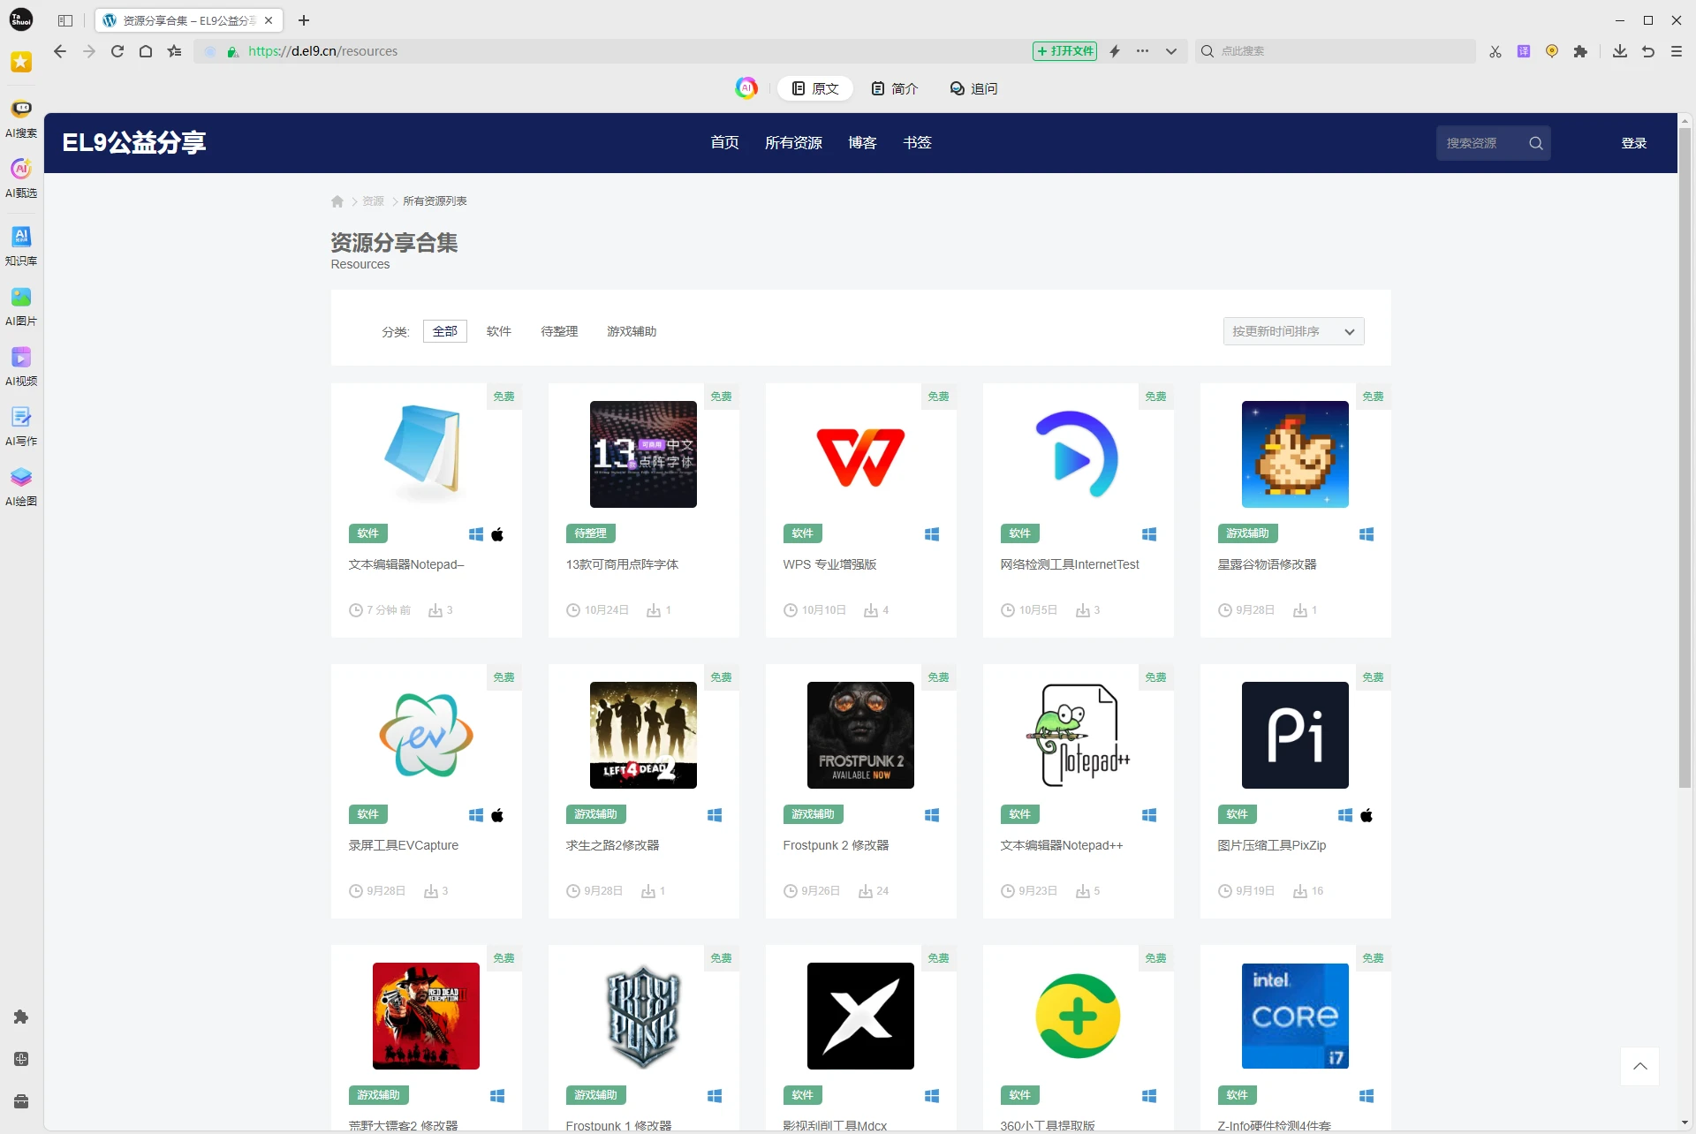Screen dimensions: 1696x1134
Task: Filter resources by 待整理 category
Action: tap(559, 331)
